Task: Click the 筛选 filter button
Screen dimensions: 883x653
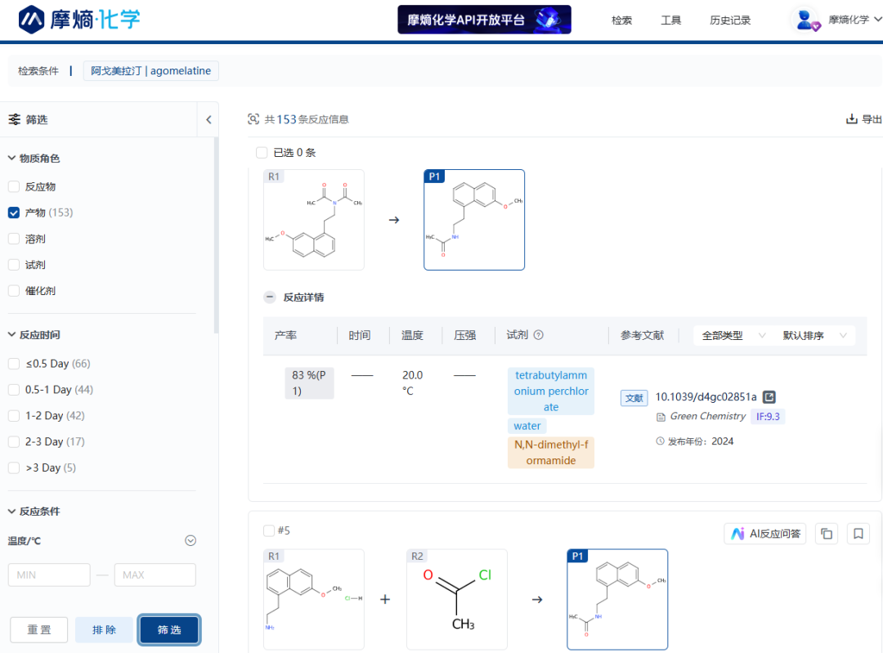Action: pyautogui.click(x=168, y=629)
